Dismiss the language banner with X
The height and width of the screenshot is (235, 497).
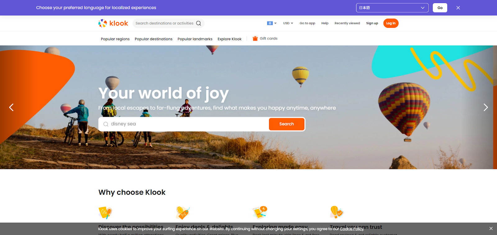click(458, 8)
